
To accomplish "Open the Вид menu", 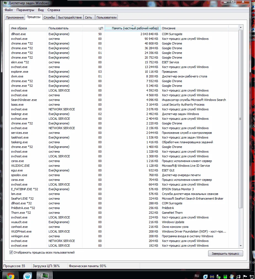I will pyautogui.click(x=41, y=10).
